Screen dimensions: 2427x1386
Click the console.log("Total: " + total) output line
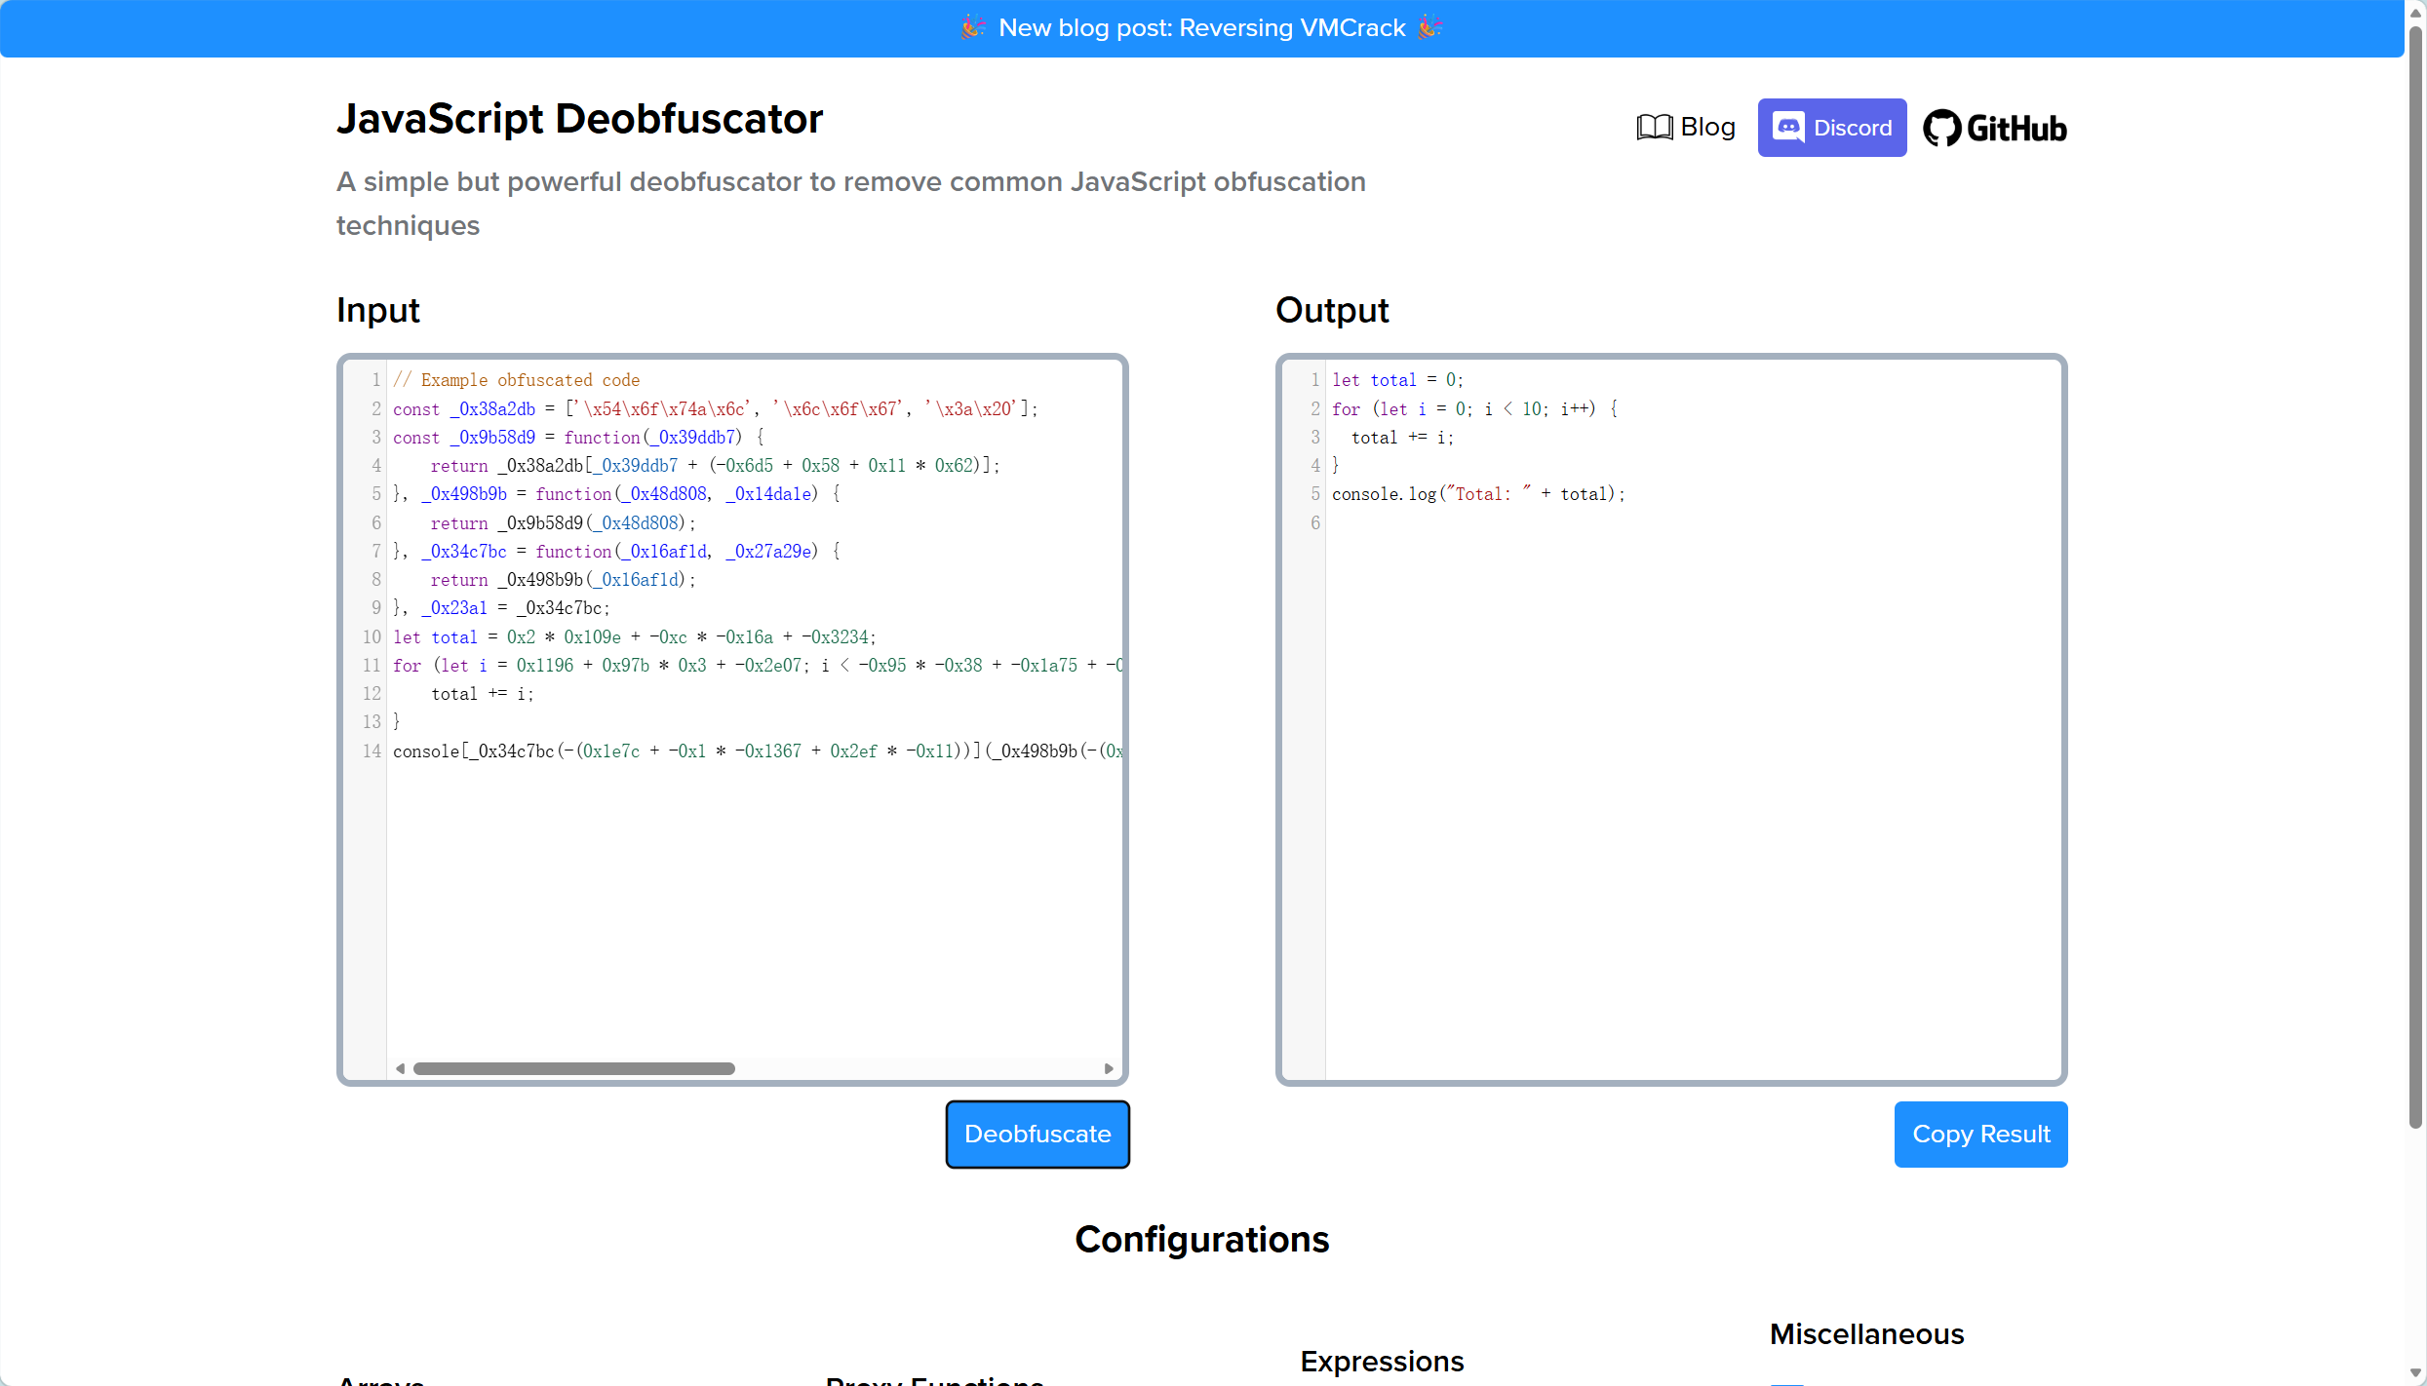pyautogui.click(x=1478, y=493)
